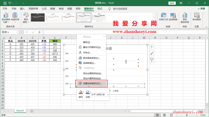Click the Save icon in title bar
This screenshot has width=209, height=117.
[5, 3]
